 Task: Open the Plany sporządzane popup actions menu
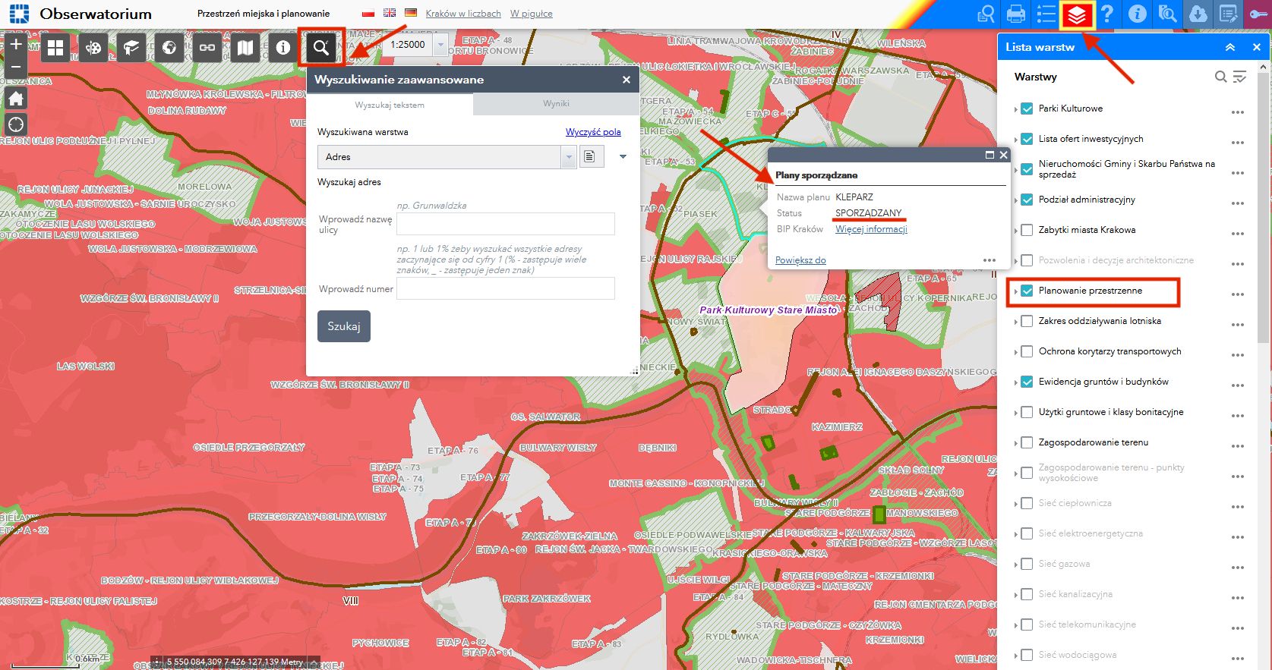989,260
